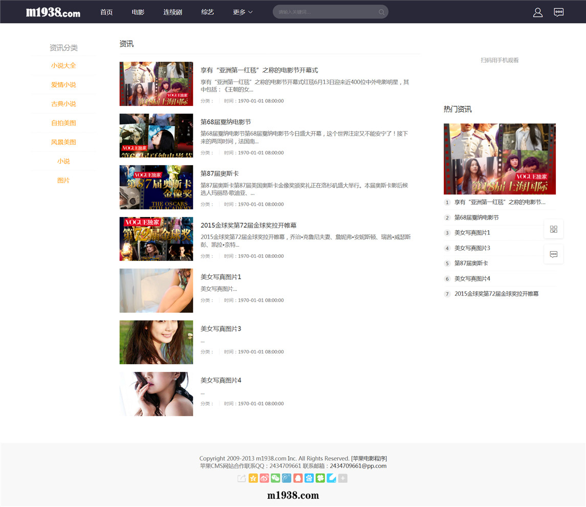This screenshot has height=507, width=586.
Task: Click the keyword search input field
Action: coord(326,12)
